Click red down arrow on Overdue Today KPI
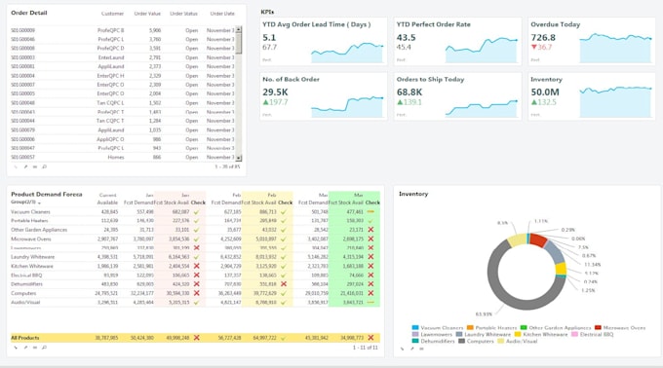663x368 pixels. 534,47
